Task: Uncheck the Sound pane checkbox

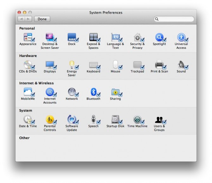Action: point(186,67)
